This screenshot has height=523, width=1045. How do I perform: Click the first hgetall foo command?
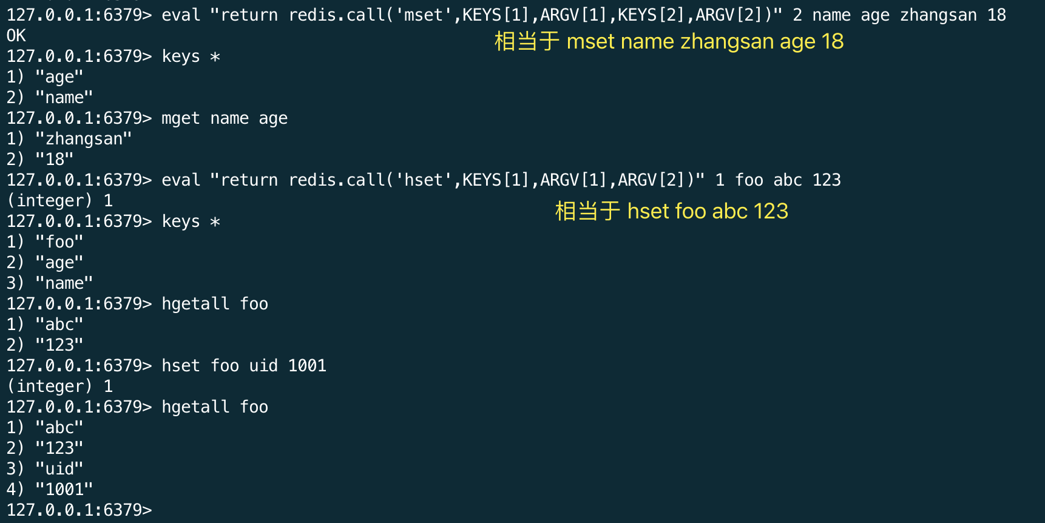coord(215,304)
